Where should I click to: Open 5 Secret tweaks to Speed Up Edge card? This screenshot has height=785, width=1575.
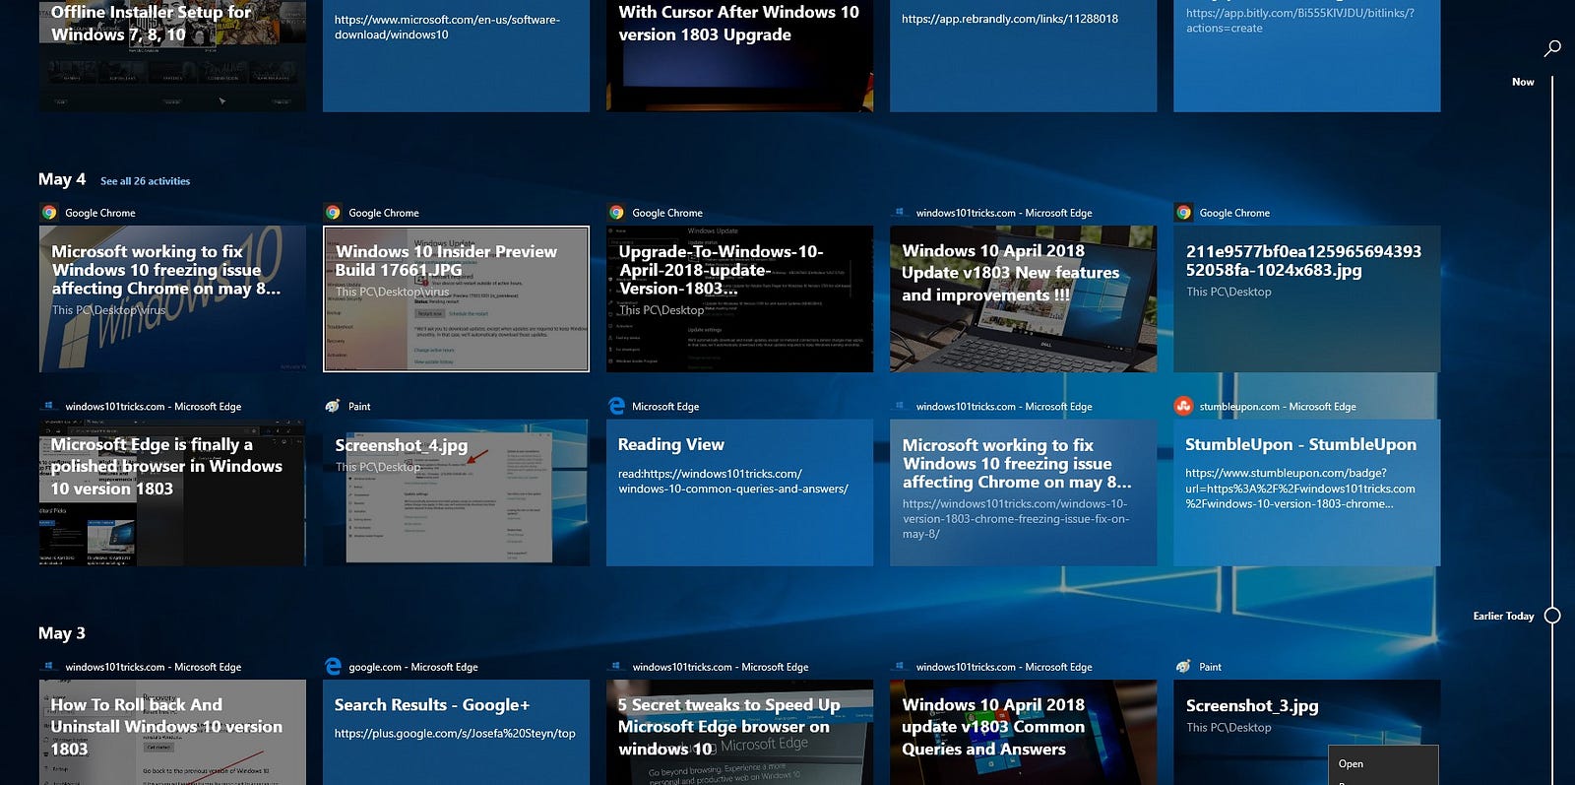(x=739, y=733)
